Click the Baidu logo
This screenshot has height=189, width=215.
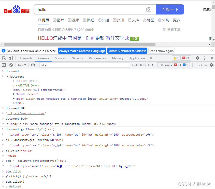click(x=17, y=9)
